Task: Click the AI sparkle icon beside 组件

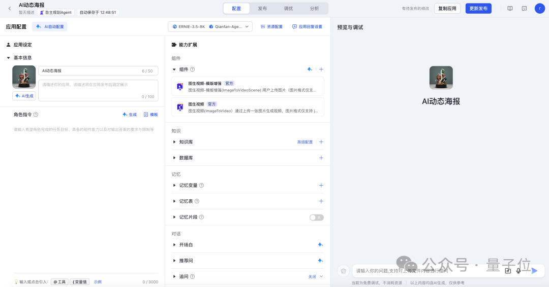Action: (x=310, y=69)
